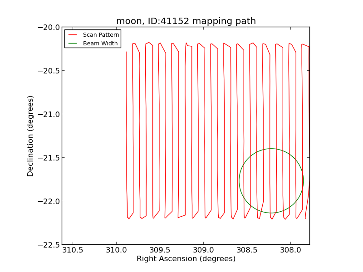Click the plot title 'moon, ID:41152 mapping path'
363x272 pixels.
tap(186, 21)
